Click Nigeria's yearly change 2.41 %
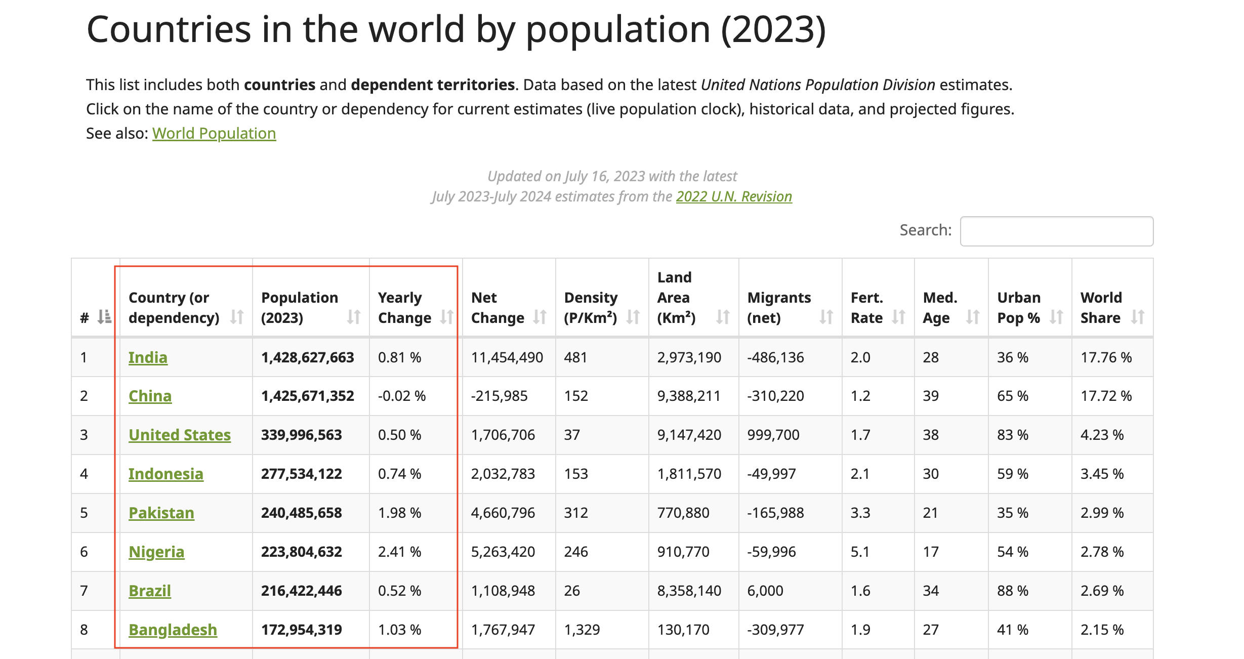The height and width of the screenshot is (659, 1244). pos(400,552)
